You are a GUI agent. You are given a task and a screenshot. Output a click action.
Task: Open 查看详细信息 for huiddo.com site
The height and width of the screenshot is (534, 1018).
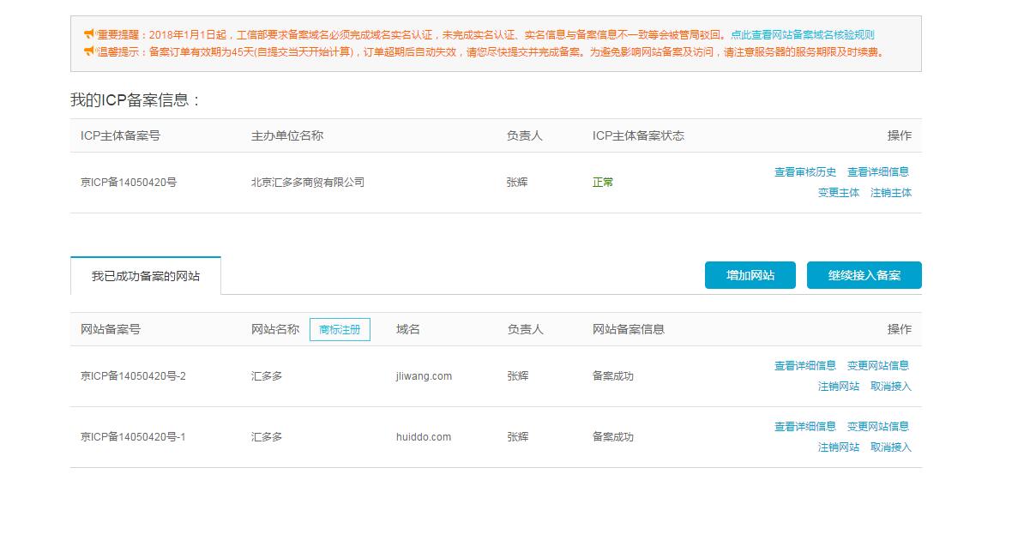[804, 426]
